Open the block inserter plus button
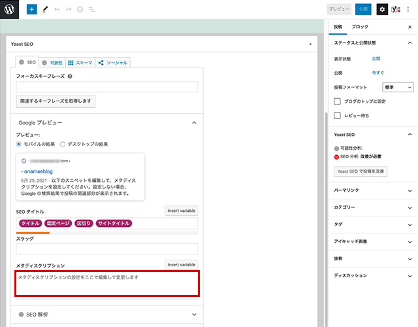 pyautogui.click(x=32, y=9)
